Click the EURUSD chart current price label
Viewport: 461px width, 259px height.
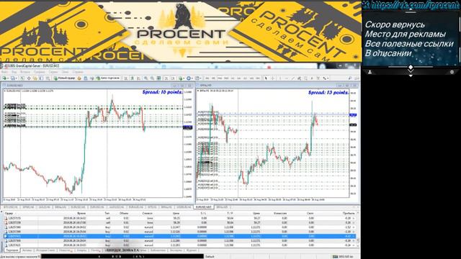coord(187,127)
